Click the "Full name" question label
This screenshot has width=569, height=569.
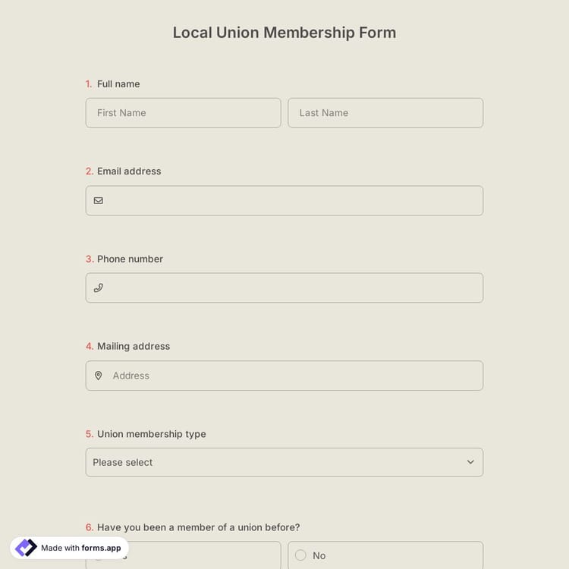pos(118,84)
